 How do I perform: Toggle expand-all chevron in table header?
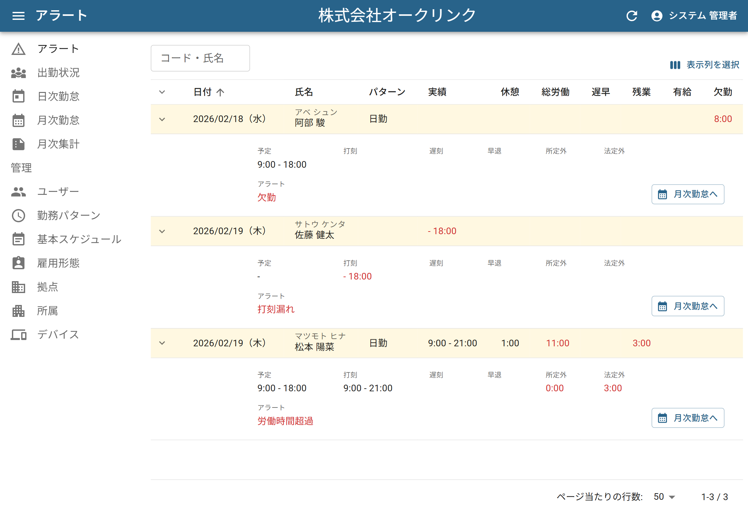[162, 92]
